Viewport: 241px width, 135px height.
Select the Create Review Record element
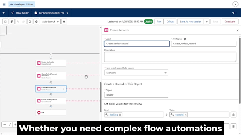tap(51, 89)
